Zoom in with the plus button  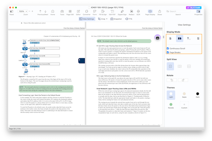(32, 11)
